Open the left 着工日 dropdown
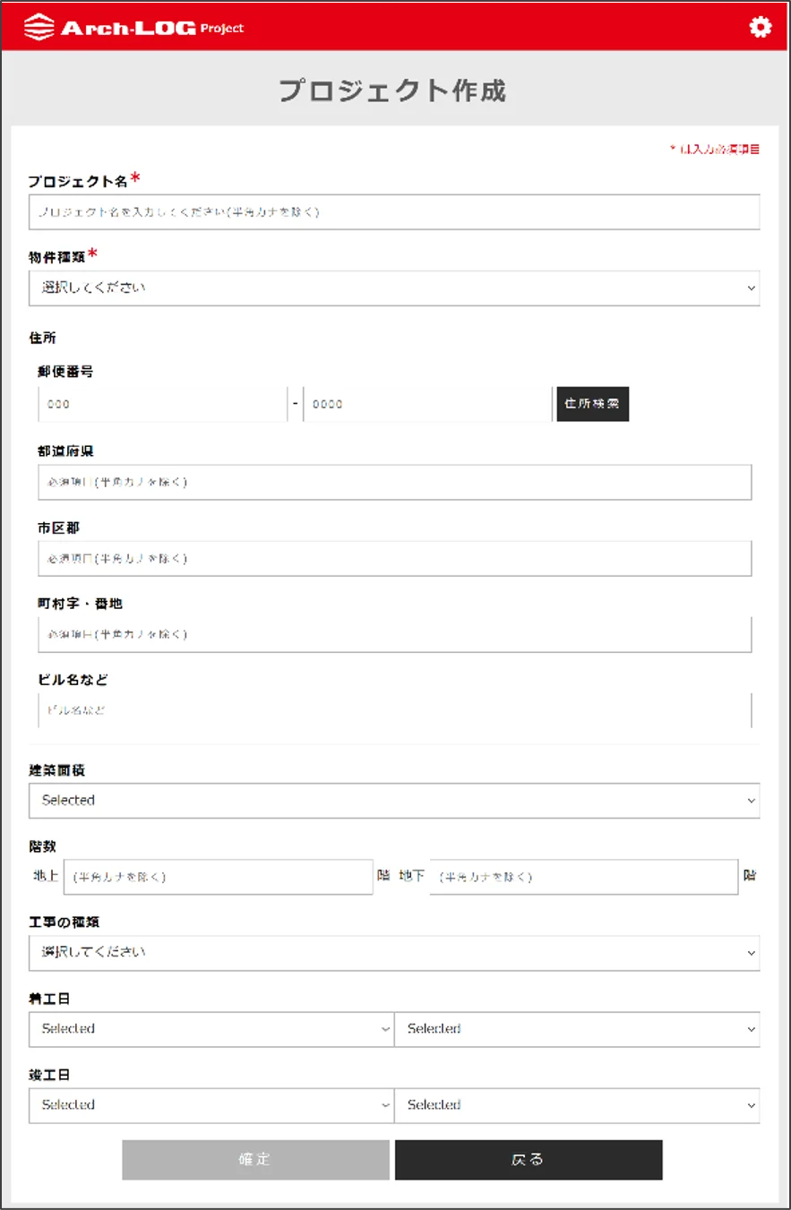Screen dimensions: 791x1210 coord(211,1029)
